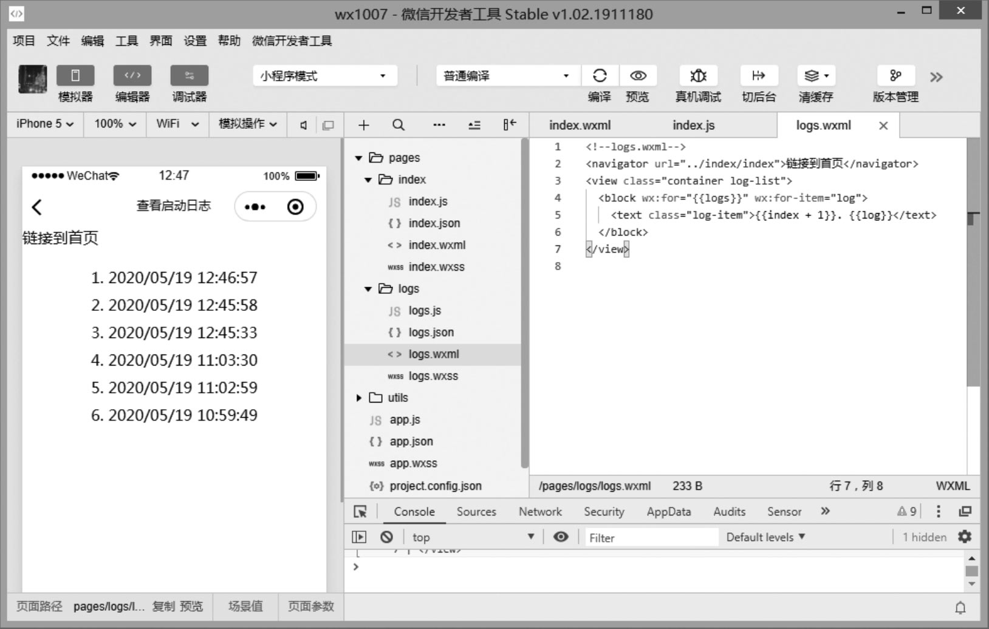This screenshot has width=989, height=629.
Task: Expand the utils folder
Action: pos(358,398)
